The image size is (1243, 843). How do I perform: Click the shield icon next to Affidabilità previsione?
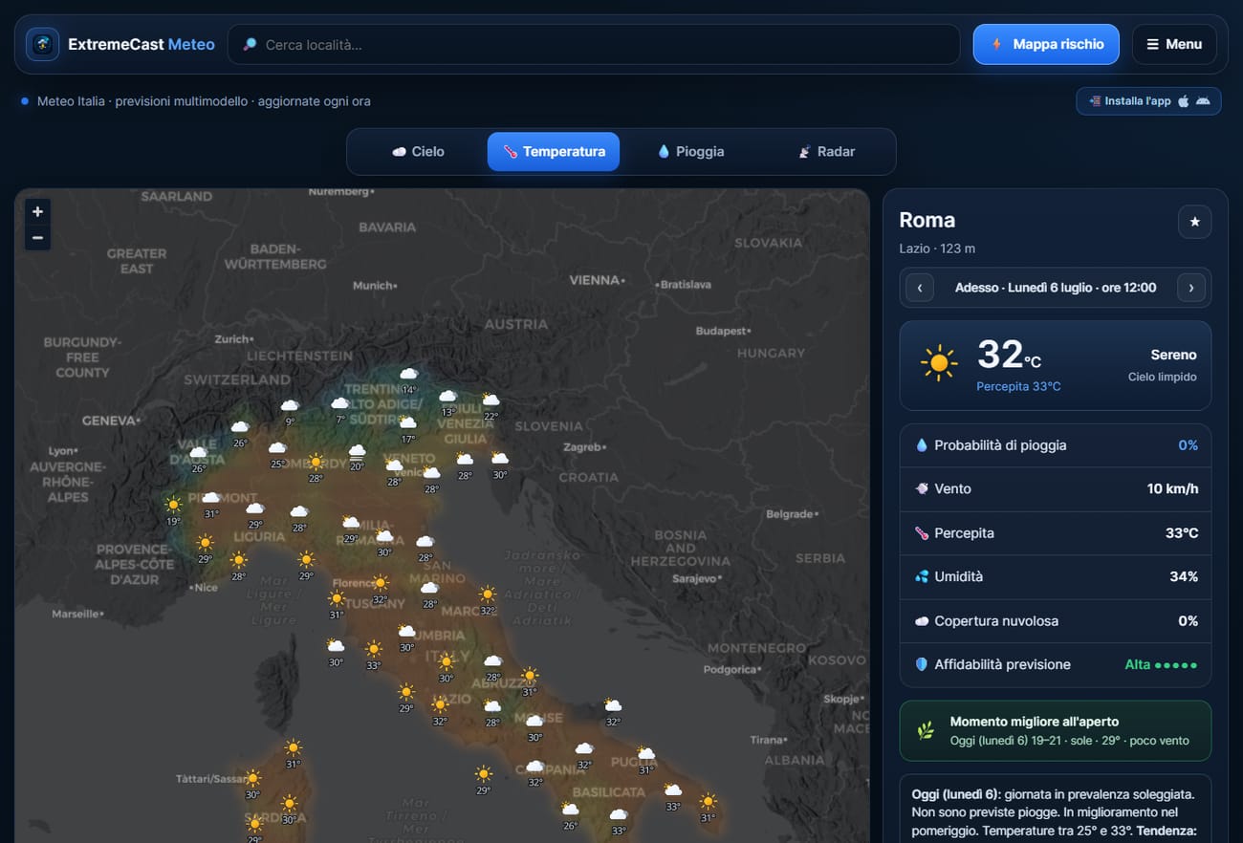[922, 664]
